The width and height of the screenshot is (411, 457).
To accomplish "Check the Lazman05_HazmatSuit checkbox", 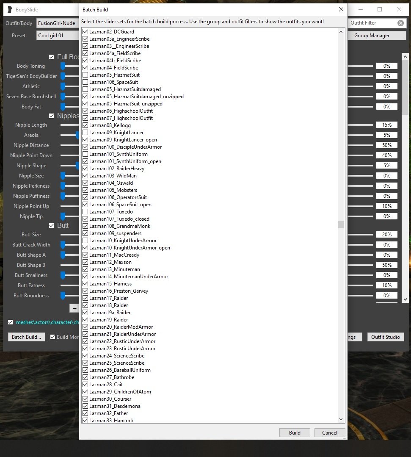I will pos(86,75).
